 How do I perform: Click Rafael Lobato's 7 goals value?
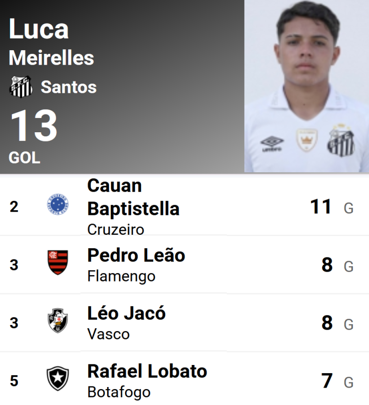(327, 381)
